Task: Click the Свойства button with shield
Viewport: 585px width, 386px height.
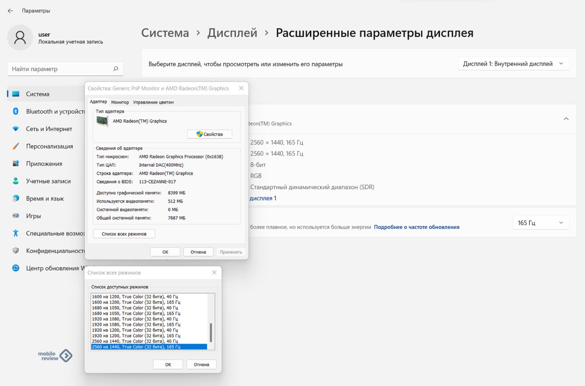Action: coord(209,134)
